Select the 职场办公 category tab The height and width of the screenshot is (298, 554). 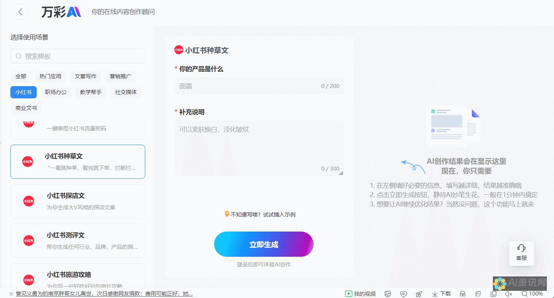pyautogui.click(x=56, y=92)
